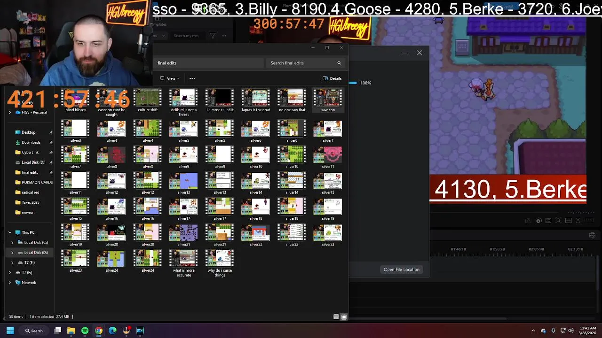This screenshot has width=602, height=338.
Task: Open Google Chrome from taskbar
Action: tap(99, 330)
